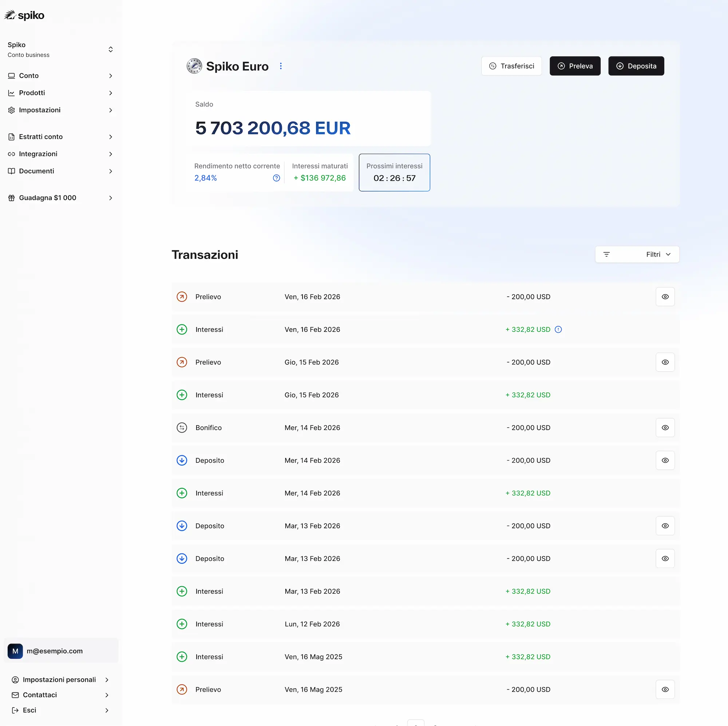Screen dimensions: 728x726
Task: Expand the Guadagna $1 000 chevron
Action: click(110, 198)
